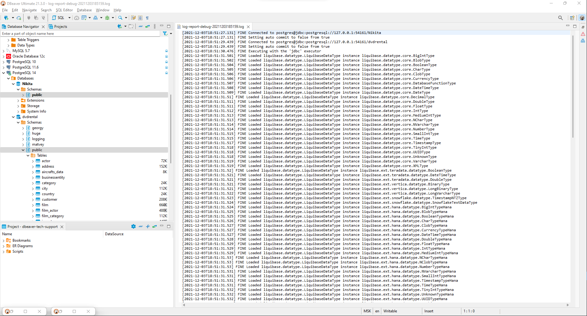
Task: Open the perspective switcher grid icon
Action: coord(572,18)
